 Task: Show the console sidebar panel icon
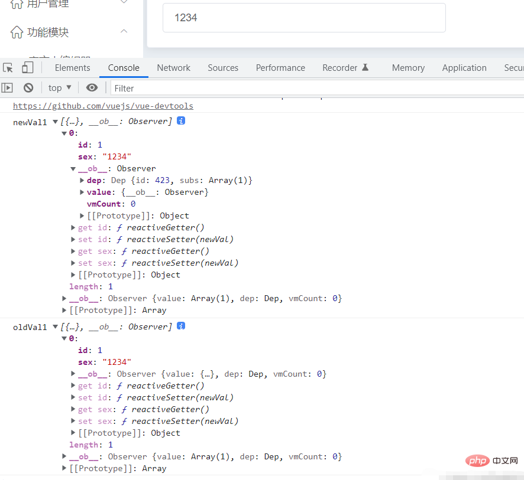pos(7,88)
